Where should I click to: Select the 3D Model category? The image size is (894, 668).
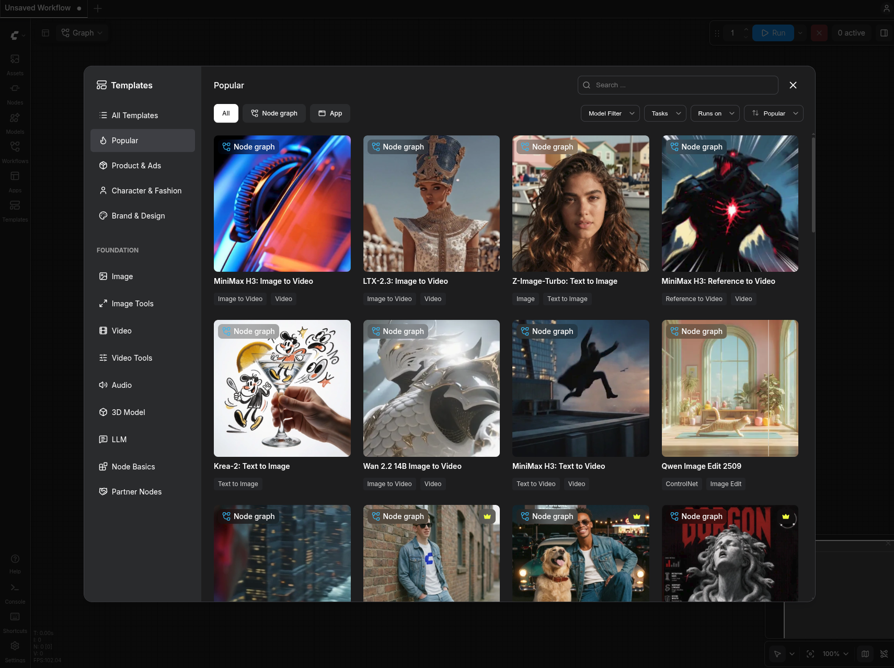tap(143, 412)
